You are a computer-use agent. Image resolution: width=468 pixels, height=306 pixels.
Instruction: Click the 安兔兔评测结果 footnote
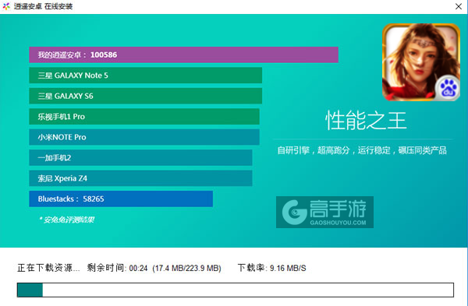(x=67, y=220)
